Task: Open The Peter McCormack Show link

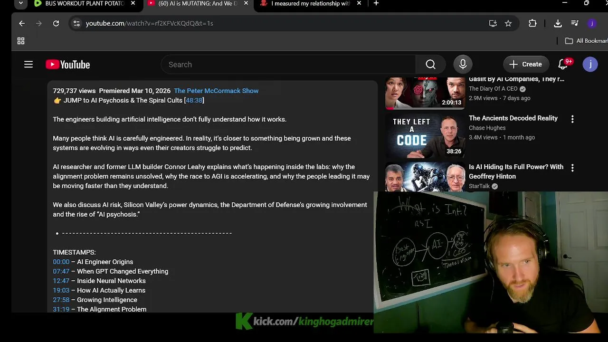Action: point(216,91)
